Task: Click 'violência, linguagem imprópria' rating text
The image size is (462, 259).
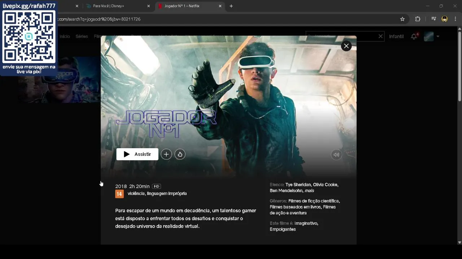Action: 157,194
